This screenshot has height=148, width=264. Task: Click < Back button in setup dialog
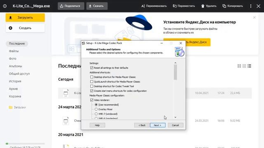point(142,125)
